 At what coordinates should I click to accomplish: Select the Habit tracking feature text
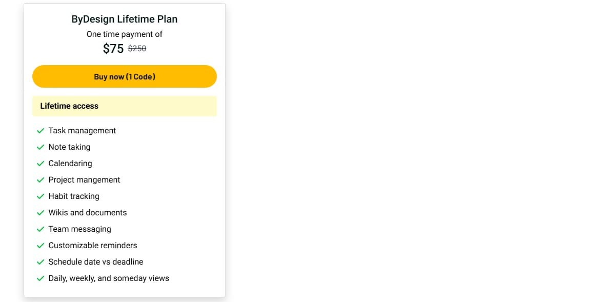(74, 196)
